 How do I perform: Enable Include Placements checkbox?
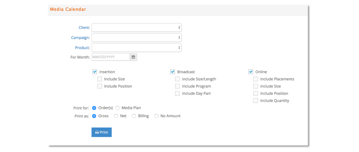[x=256, y=79]
